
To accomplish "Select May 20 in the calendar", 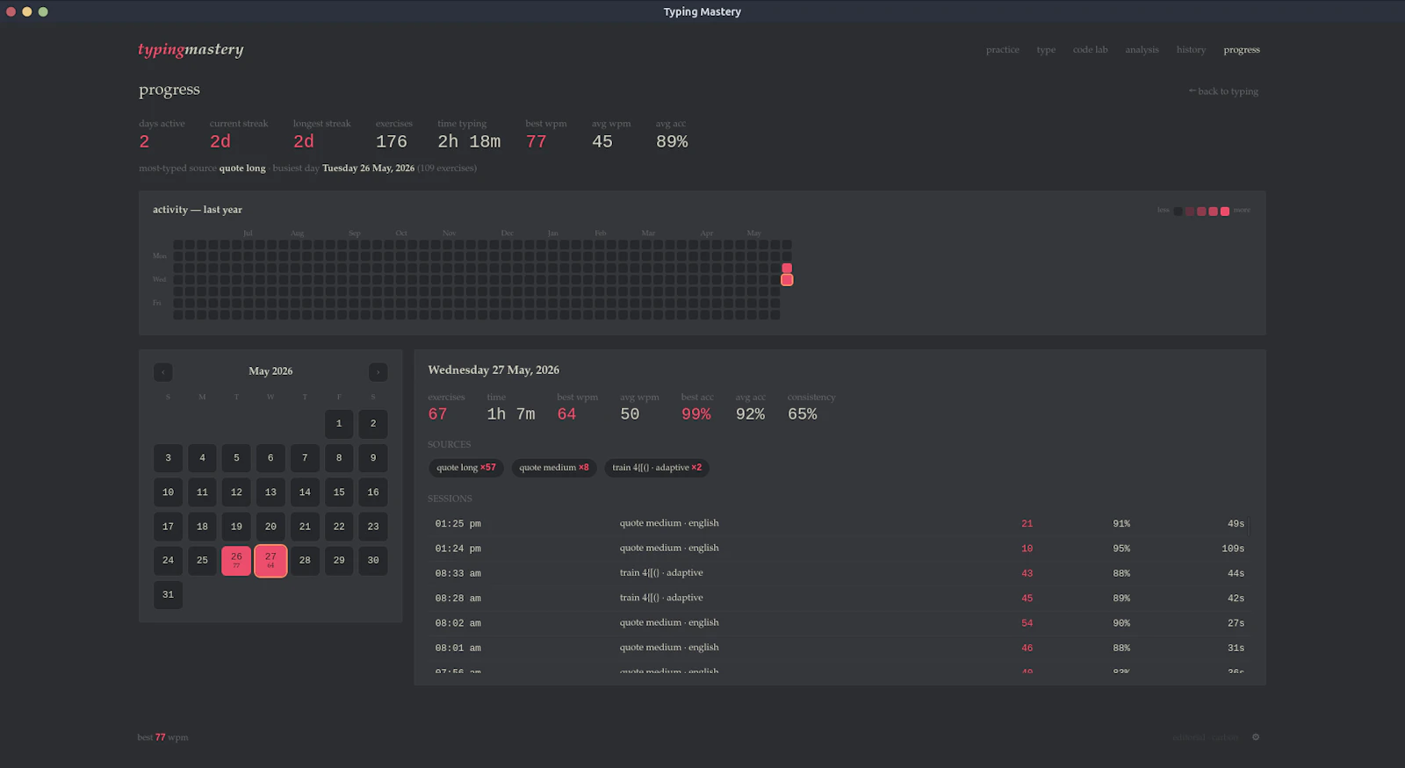I will coord(270,527).
